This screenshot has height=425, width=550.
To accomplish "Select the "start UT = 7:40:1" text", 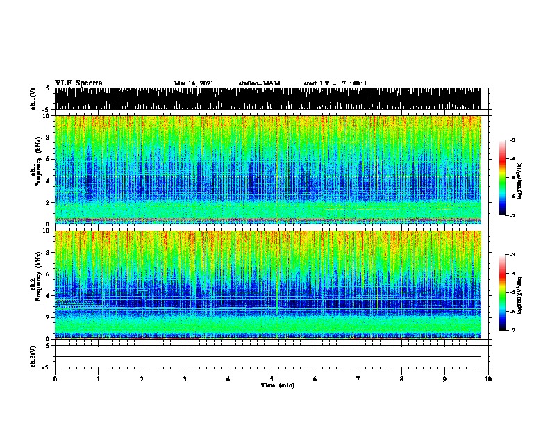I will tap(335, 83).
